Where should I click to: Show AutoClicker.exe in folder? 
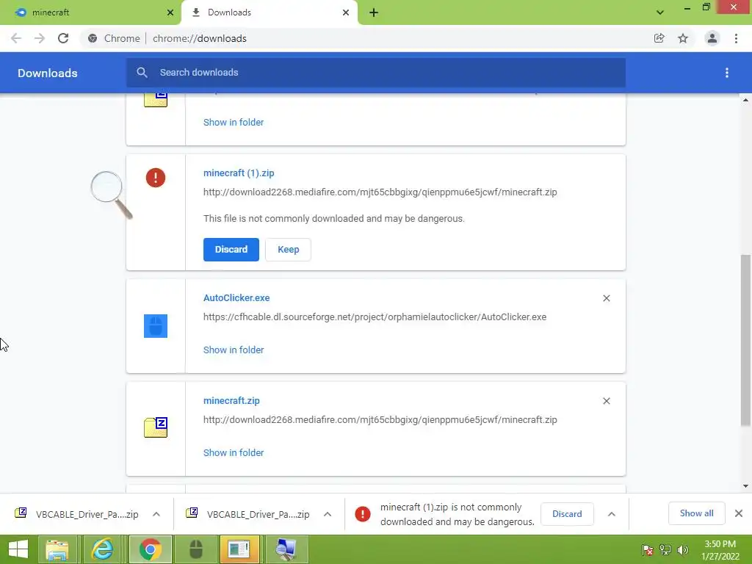point(234,350)
